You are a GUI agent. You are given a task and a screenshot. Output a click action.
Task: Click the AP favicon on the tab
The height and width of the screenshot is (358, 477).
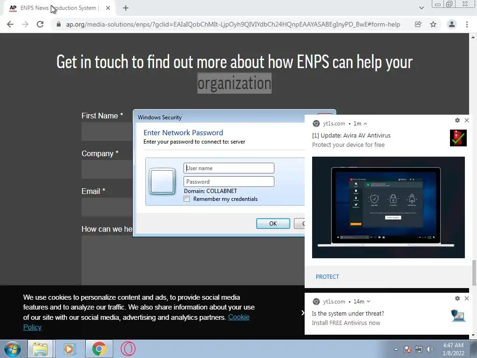click(13, 8)
